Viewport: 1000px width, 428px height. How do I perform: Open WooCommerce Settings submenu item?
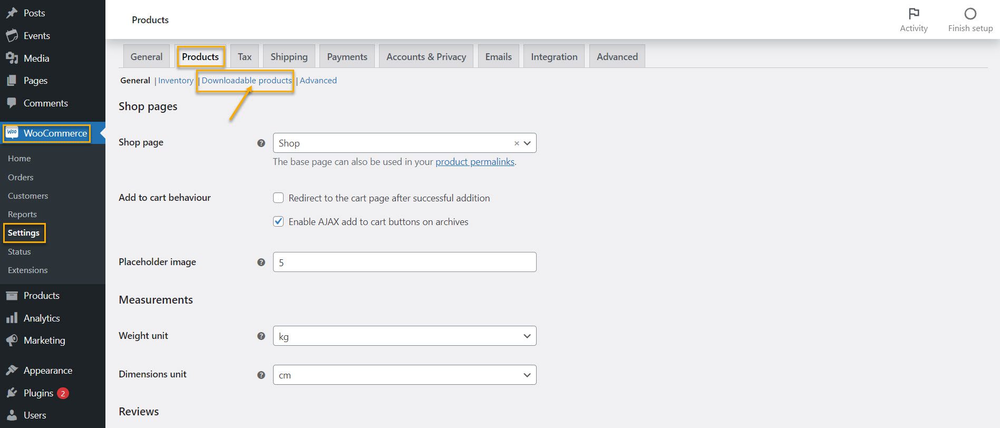[x=24, y=232]
